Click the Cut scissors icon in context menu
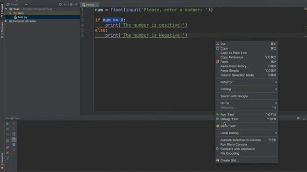 (217, 43)
